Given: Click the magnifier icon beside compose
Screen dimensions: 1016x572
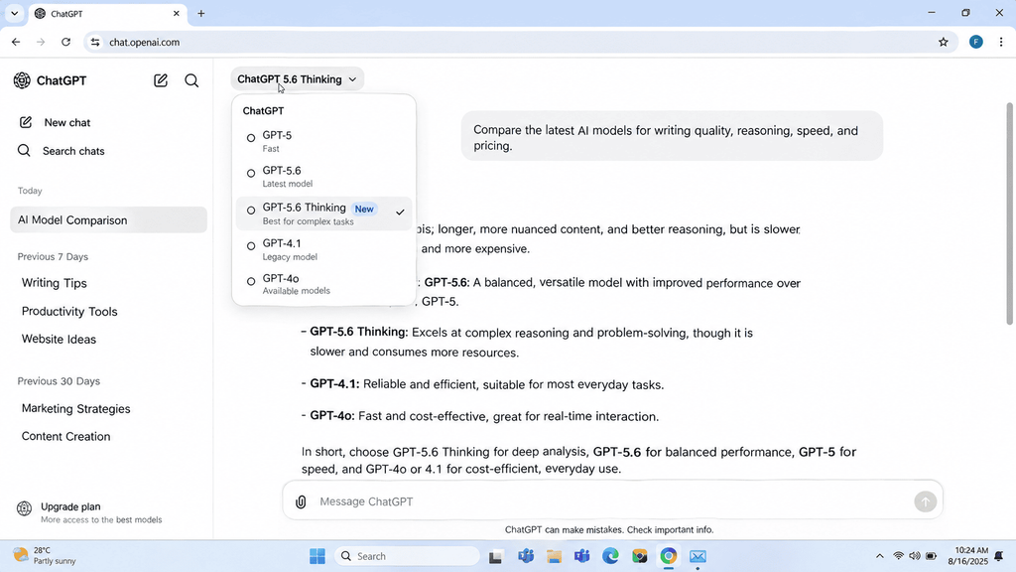Looking at the screenshot, I should (191, 80).
